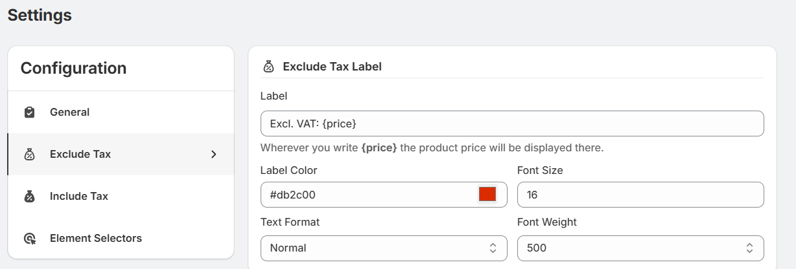Click the {price} helper text below Label
The image size is (796, 269).
432,148
